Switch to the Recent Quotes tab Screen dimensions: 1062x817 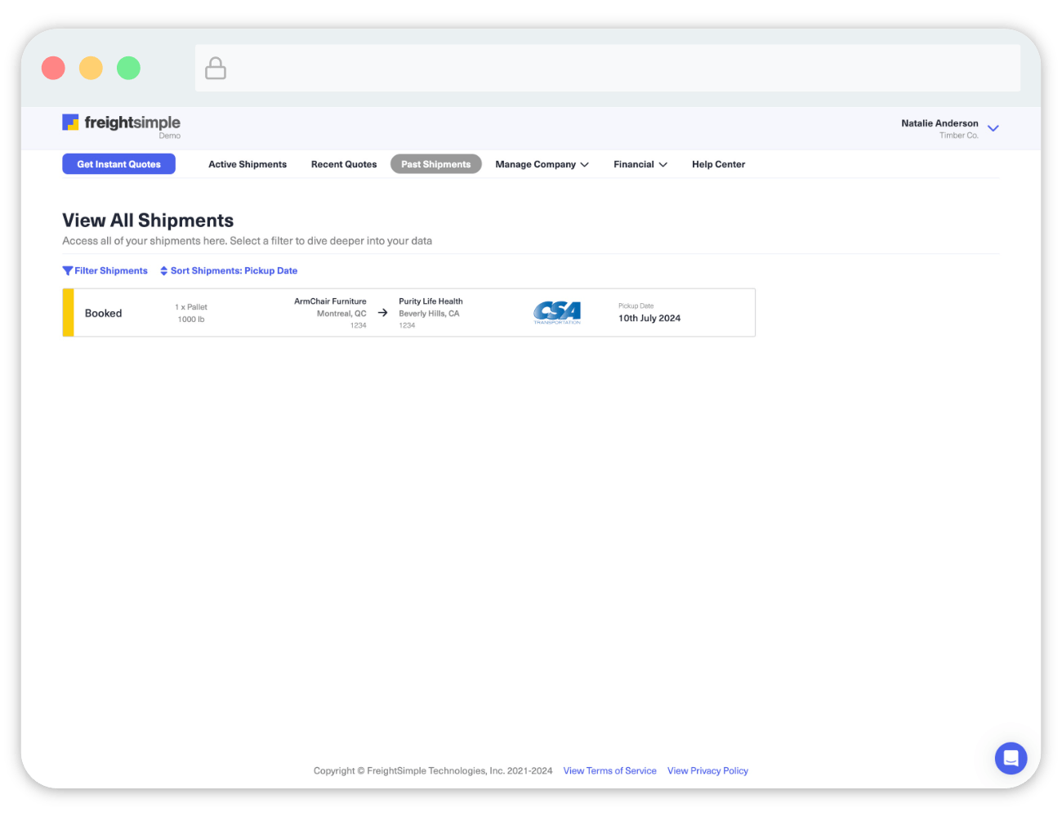pos(344,164)
